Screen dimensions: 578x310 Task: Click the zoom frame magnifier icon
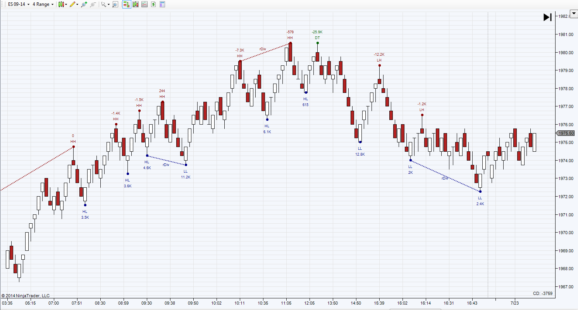point(115,4)
